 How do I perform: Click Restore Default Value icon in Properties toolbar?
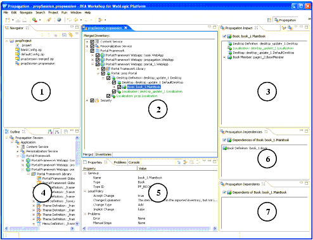coord(191,162)
